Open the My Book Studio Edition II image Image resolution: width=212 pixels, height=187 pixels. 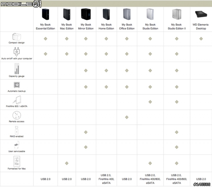tap(177, 14)
